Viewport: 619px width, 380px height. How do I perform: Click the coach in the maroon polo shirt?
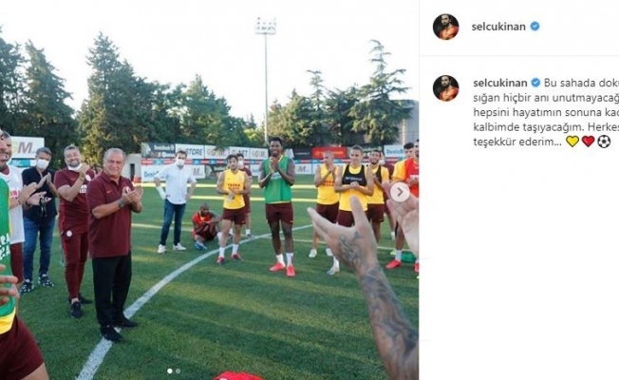coord(113,243)
